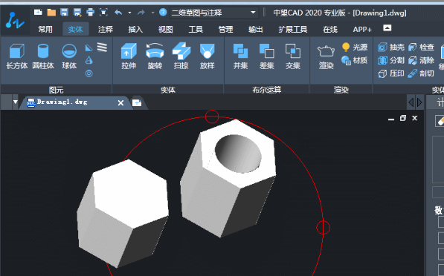Click the New file icon in quick toolbar
444x276 pixels.
coord(38,12)
